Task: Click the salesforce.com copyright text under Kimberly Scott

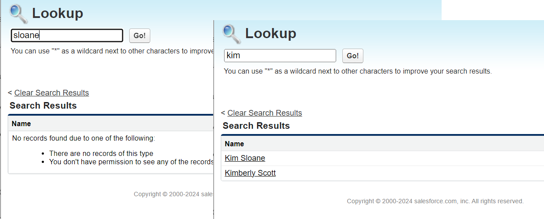Action: [x=435, y=201]
